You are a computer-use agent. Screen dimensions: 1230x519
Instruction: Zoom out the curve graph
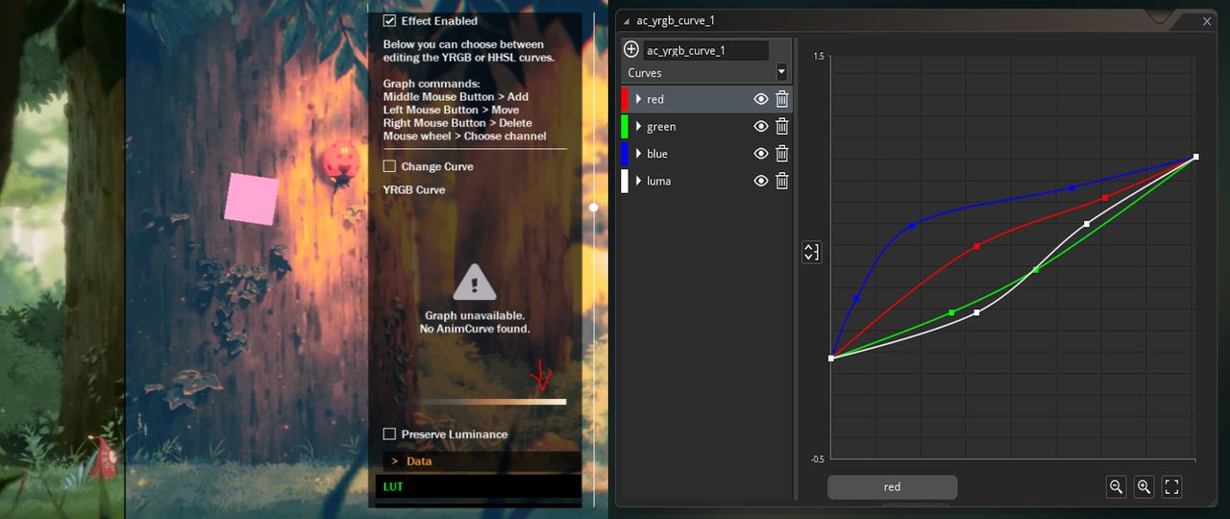click(1117, 486)
